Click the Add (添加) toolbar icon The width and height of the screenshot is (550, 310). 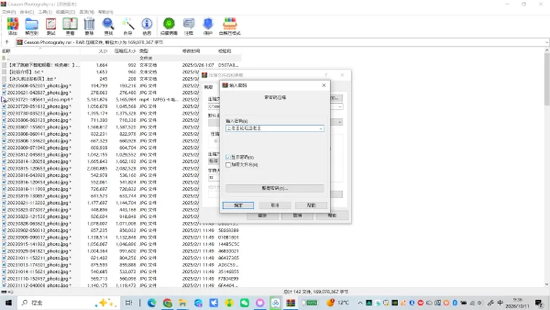(x=13, y=26)
